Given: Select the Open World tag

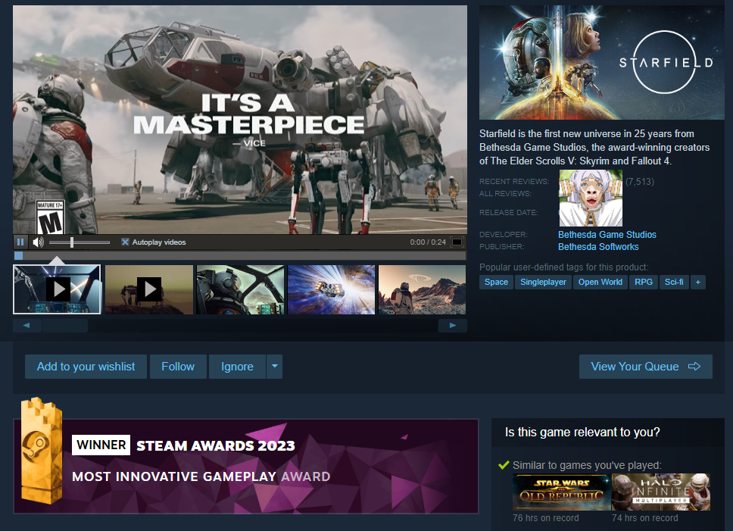Looking at the screenshot, I should click(600, 282).
